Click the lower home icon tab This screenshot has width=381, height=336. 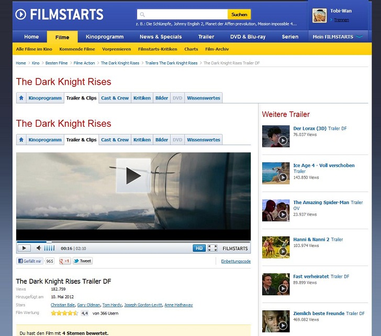pyautogui.click(x=21, y=140)
